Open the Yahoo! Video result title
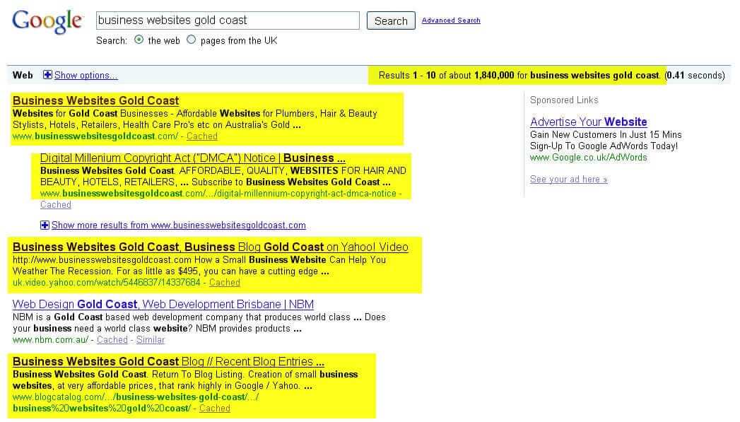The width and height of the screenshot is (740, 422). pyautogui.click(x=211, y=247)
